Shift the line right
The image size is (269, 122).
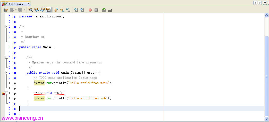point(82,10)
